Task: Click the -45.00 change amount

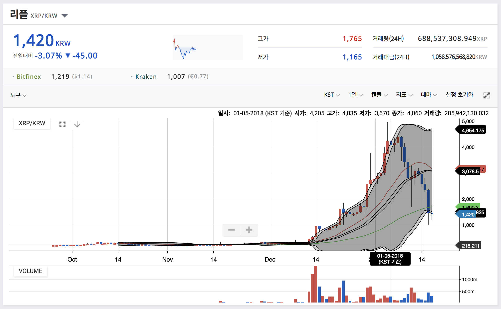Action: (85, 56)
